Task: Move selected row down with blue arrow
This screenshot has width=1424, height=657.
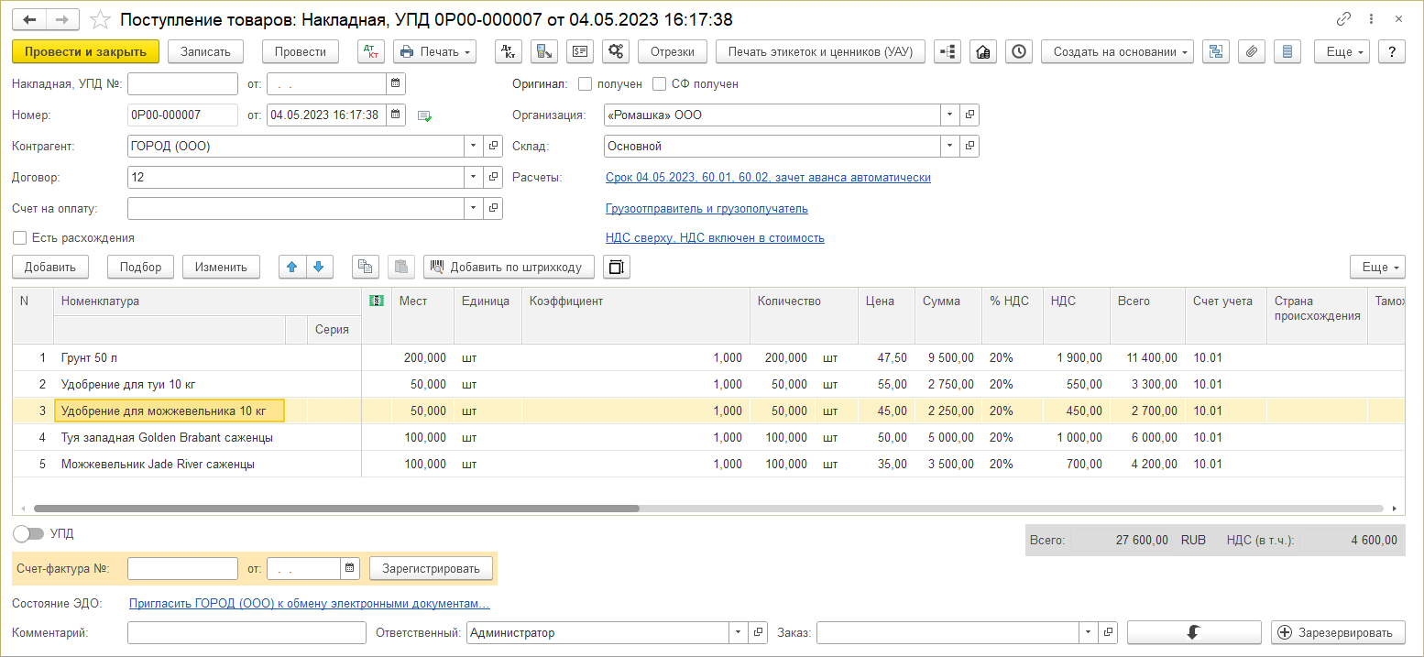Action: click(319, 267)
